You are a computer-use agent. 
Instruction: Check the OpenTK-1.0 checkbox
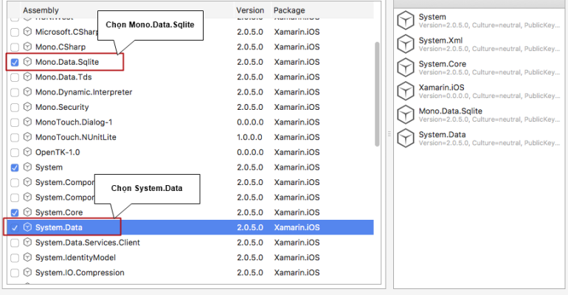click(15, 153)
